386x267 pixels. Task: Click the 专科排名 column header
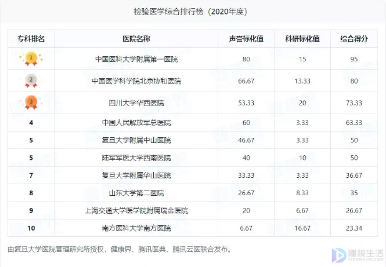click(31, 39)
